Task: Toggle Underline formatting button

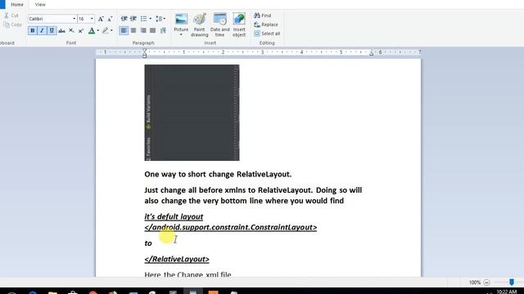Action: pyautogui.click(x=52, y=31)
